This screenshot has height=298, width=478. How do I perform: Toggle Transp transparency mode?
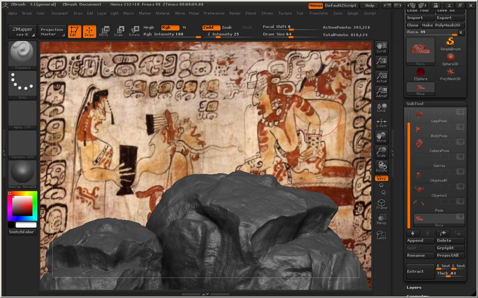coord(381,219)
